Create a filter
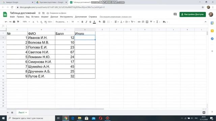Screen dimensions: 216x121 click(x=151, y=22)
